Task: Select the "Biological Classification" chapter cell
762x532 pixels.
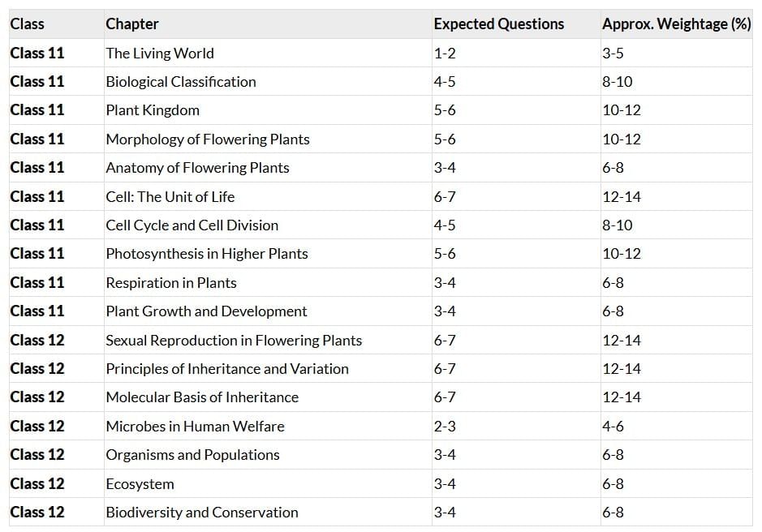Action: point(181,82)
